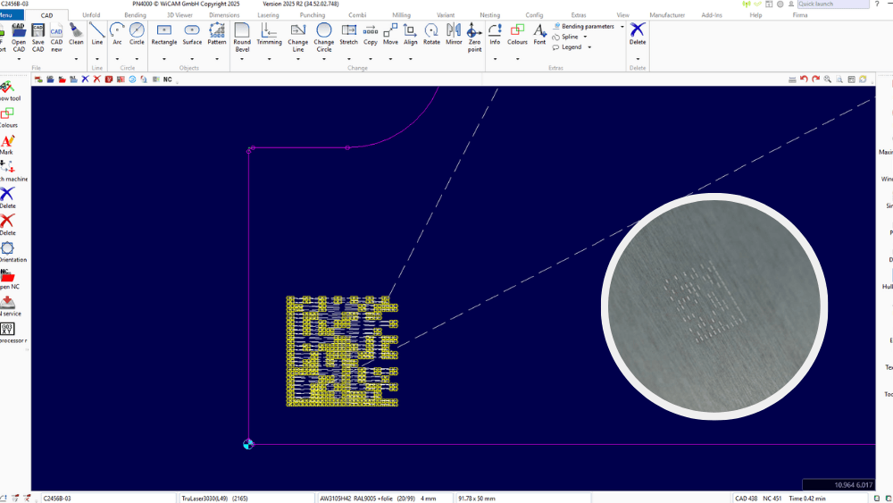Open the Spline dropdown arrow
893x503 pixels.
(585, 37)
